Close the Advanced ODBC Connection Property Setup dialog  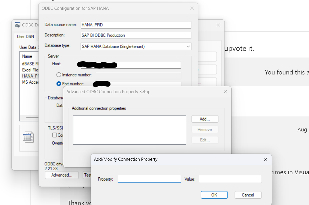225,92
